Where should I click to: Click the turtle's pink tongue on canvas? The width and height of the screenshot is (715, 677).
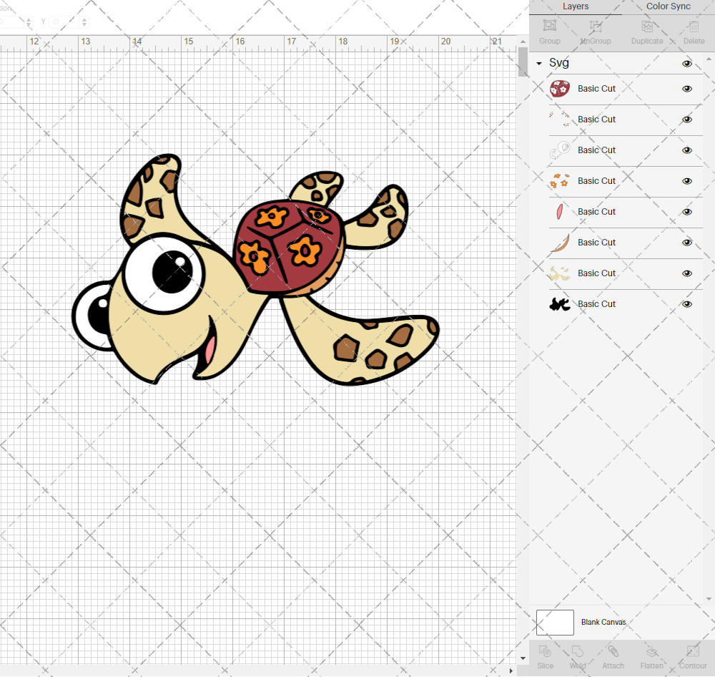click(x=210, y=349)
